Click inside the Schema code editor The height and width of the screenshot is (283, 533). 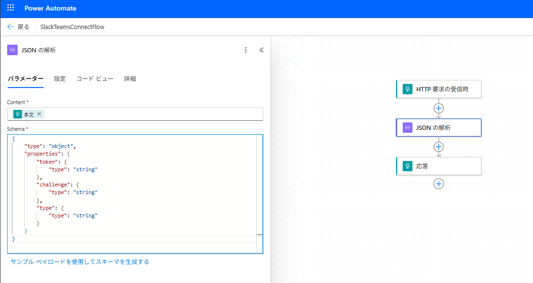(x=136, y=194)
